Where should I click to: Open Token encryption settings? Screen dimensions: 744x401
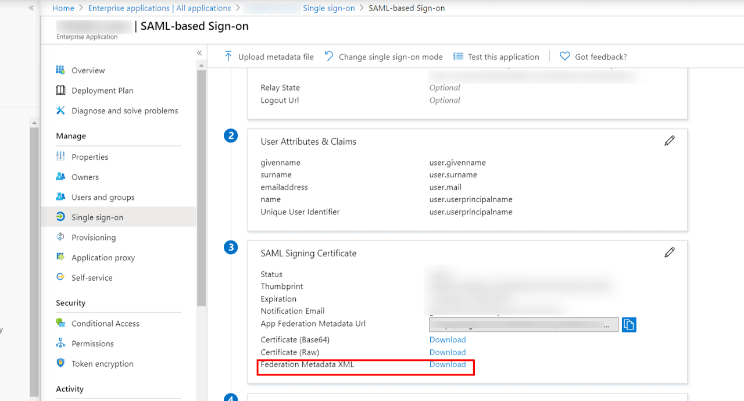coord(102,364)
